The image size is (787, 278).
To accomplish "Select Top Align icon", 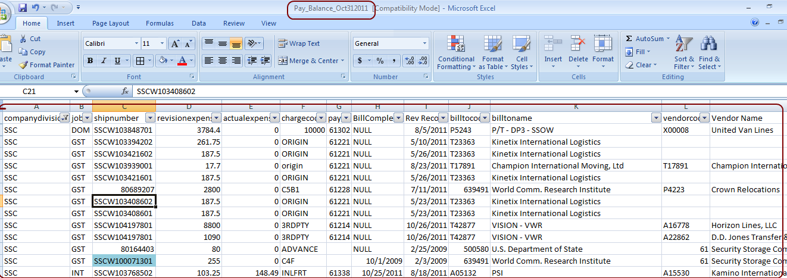I will pyautogui.click(x=208, y=43).
